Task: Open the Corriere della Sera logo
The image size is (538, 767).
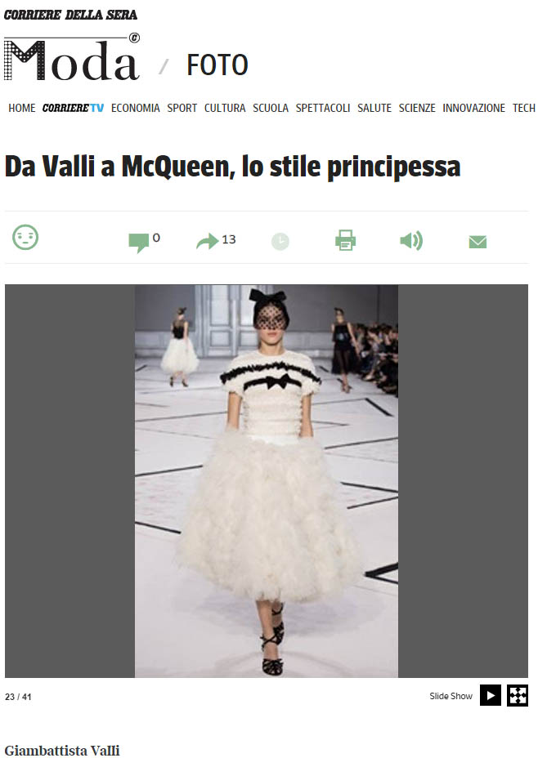Action: [x=70, y=15]
